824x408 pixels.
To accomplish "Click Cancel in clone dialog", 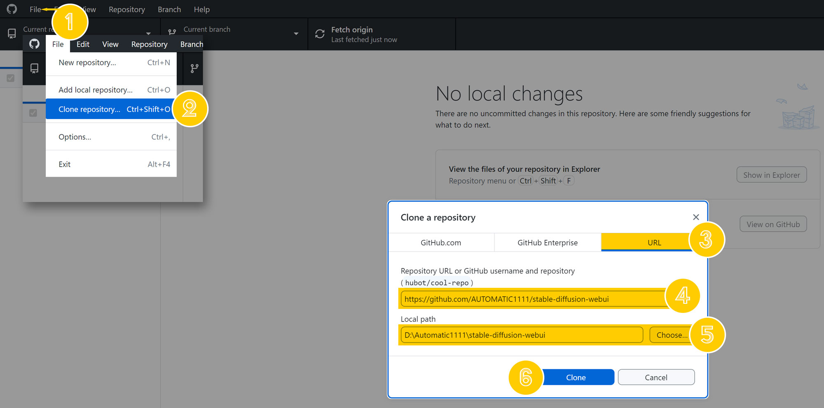I will (x=656, y=378).
